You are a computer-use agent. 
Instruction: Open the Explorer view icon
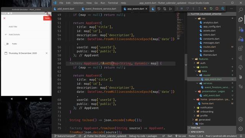(x=241, y=20)
